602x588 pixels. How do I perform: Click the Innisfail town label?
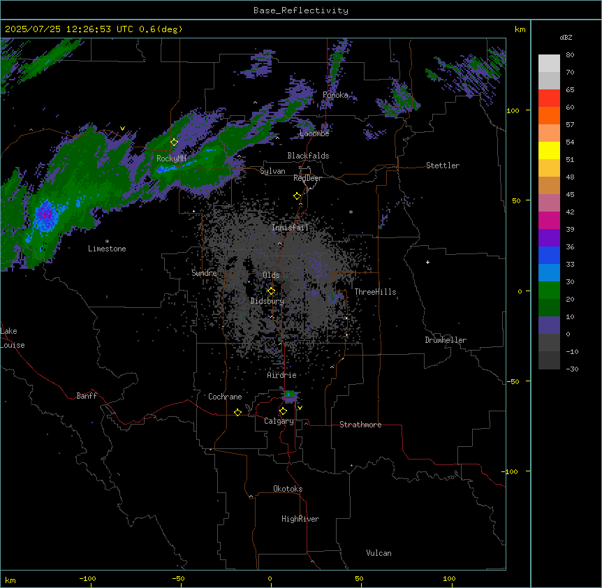[x=290, y=228]
